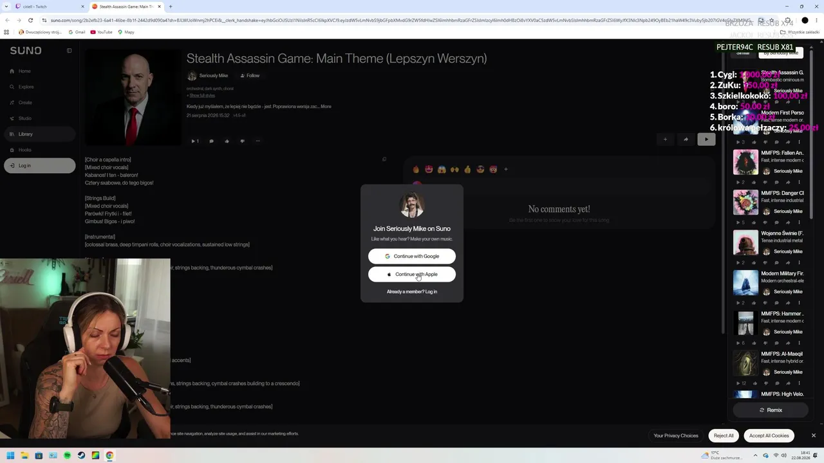Open MMFPS: Hammer song title
The width and height of the screenshot is (824, 463).
pyautogui.click(x=782, y=314)
